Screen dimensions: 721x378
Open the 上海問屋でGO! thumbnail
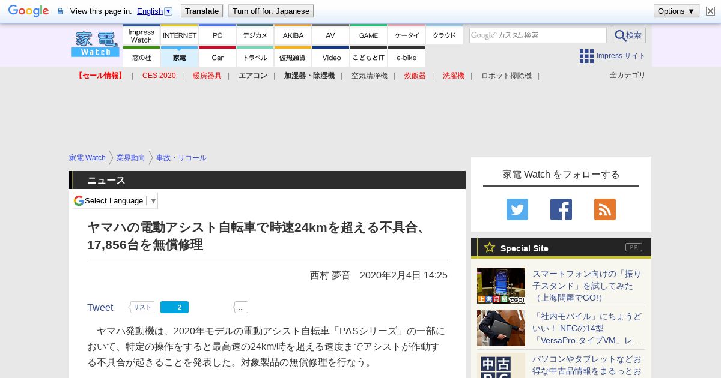click(x=501, y=286)
